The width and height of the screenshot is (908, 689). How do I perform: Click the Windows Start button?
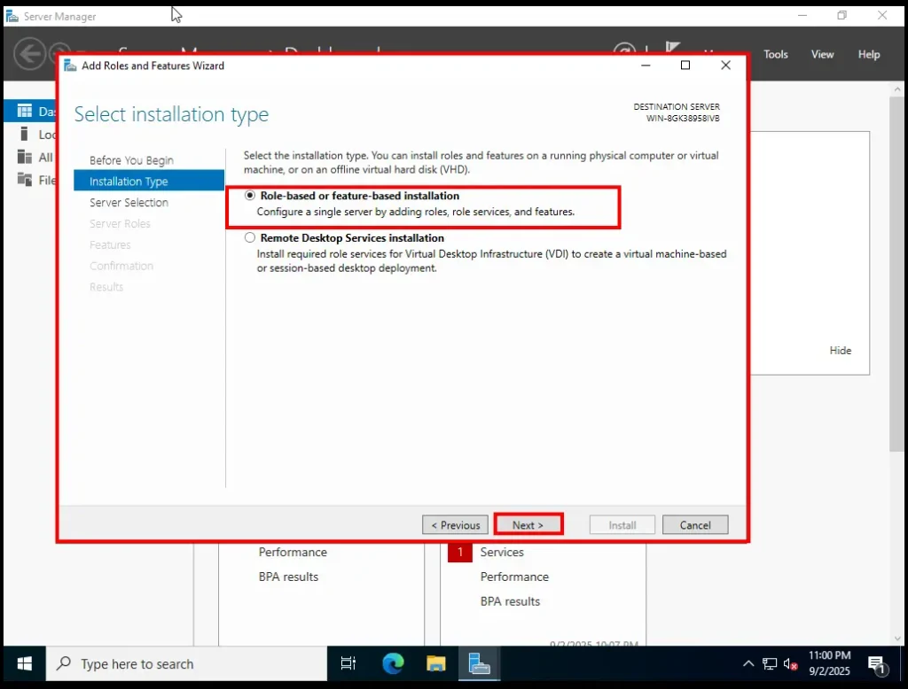[x=24, y=664]
